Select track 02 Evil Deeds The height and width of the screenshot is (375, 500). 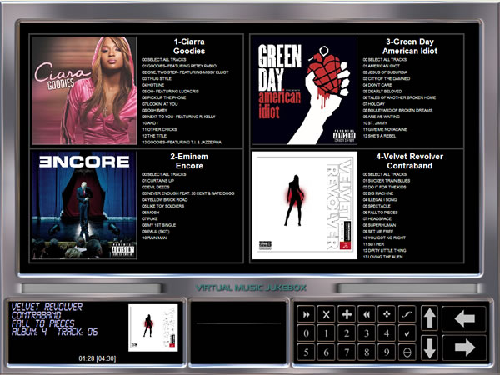(x=157, y=187)
